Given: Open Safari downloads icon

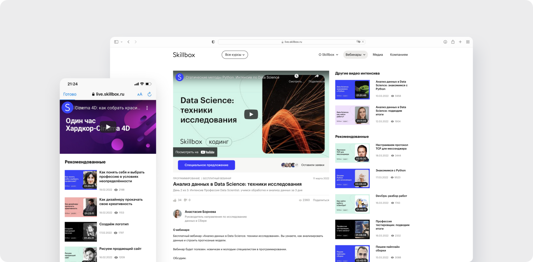Looking at the screenshot, I should point(445,42).
